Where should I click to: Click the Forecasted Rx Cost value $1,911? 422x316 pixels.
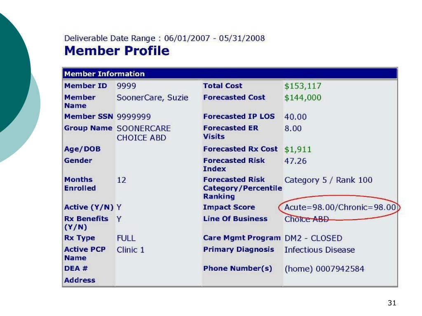(x=298, y=149)
